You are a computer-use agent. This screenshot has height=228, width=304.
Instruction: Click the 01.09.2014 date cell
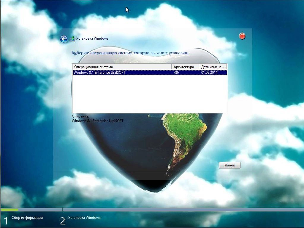click(x=209, y=73)
